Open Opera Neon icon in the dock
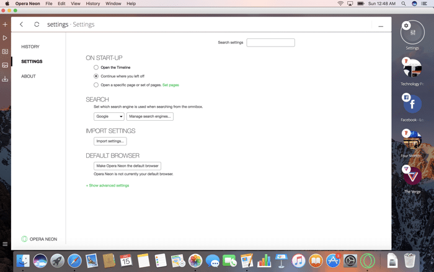This screenshot has height=272, width=434. [367, 261]
